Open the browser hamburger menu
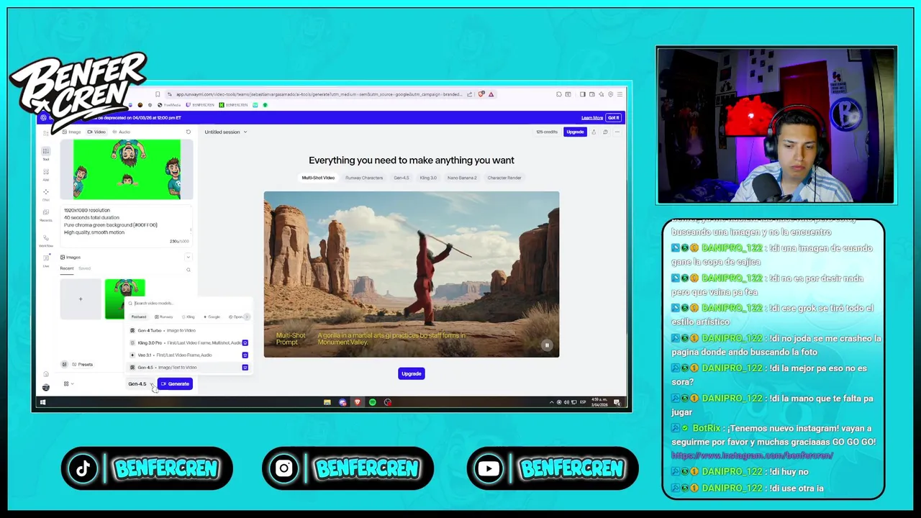The image size is (921, 518). tap(620, 94)
